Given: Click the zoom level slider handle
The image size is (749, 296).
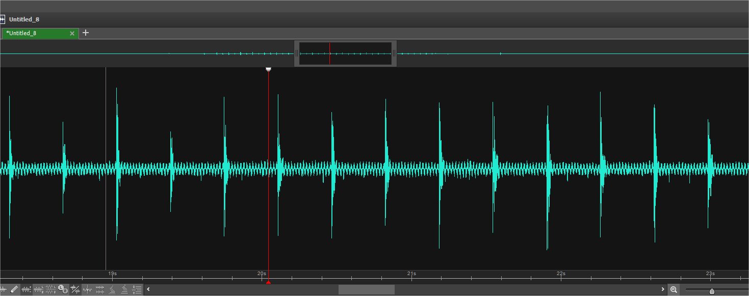Looking at the screenshot, I should tap(712, 291).
